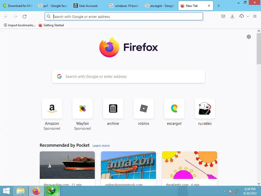Click the Firefox logo on page
The width and height of the screenshot is (261, 196).
tap(128, 47)
